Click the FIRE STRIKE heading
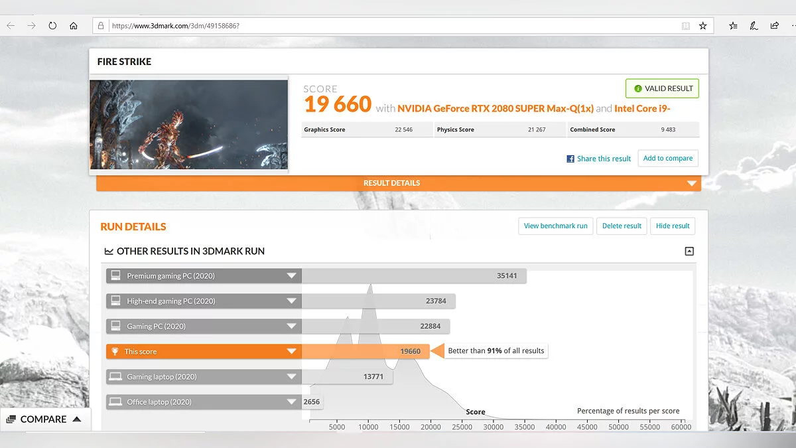 tap(124, 62)
